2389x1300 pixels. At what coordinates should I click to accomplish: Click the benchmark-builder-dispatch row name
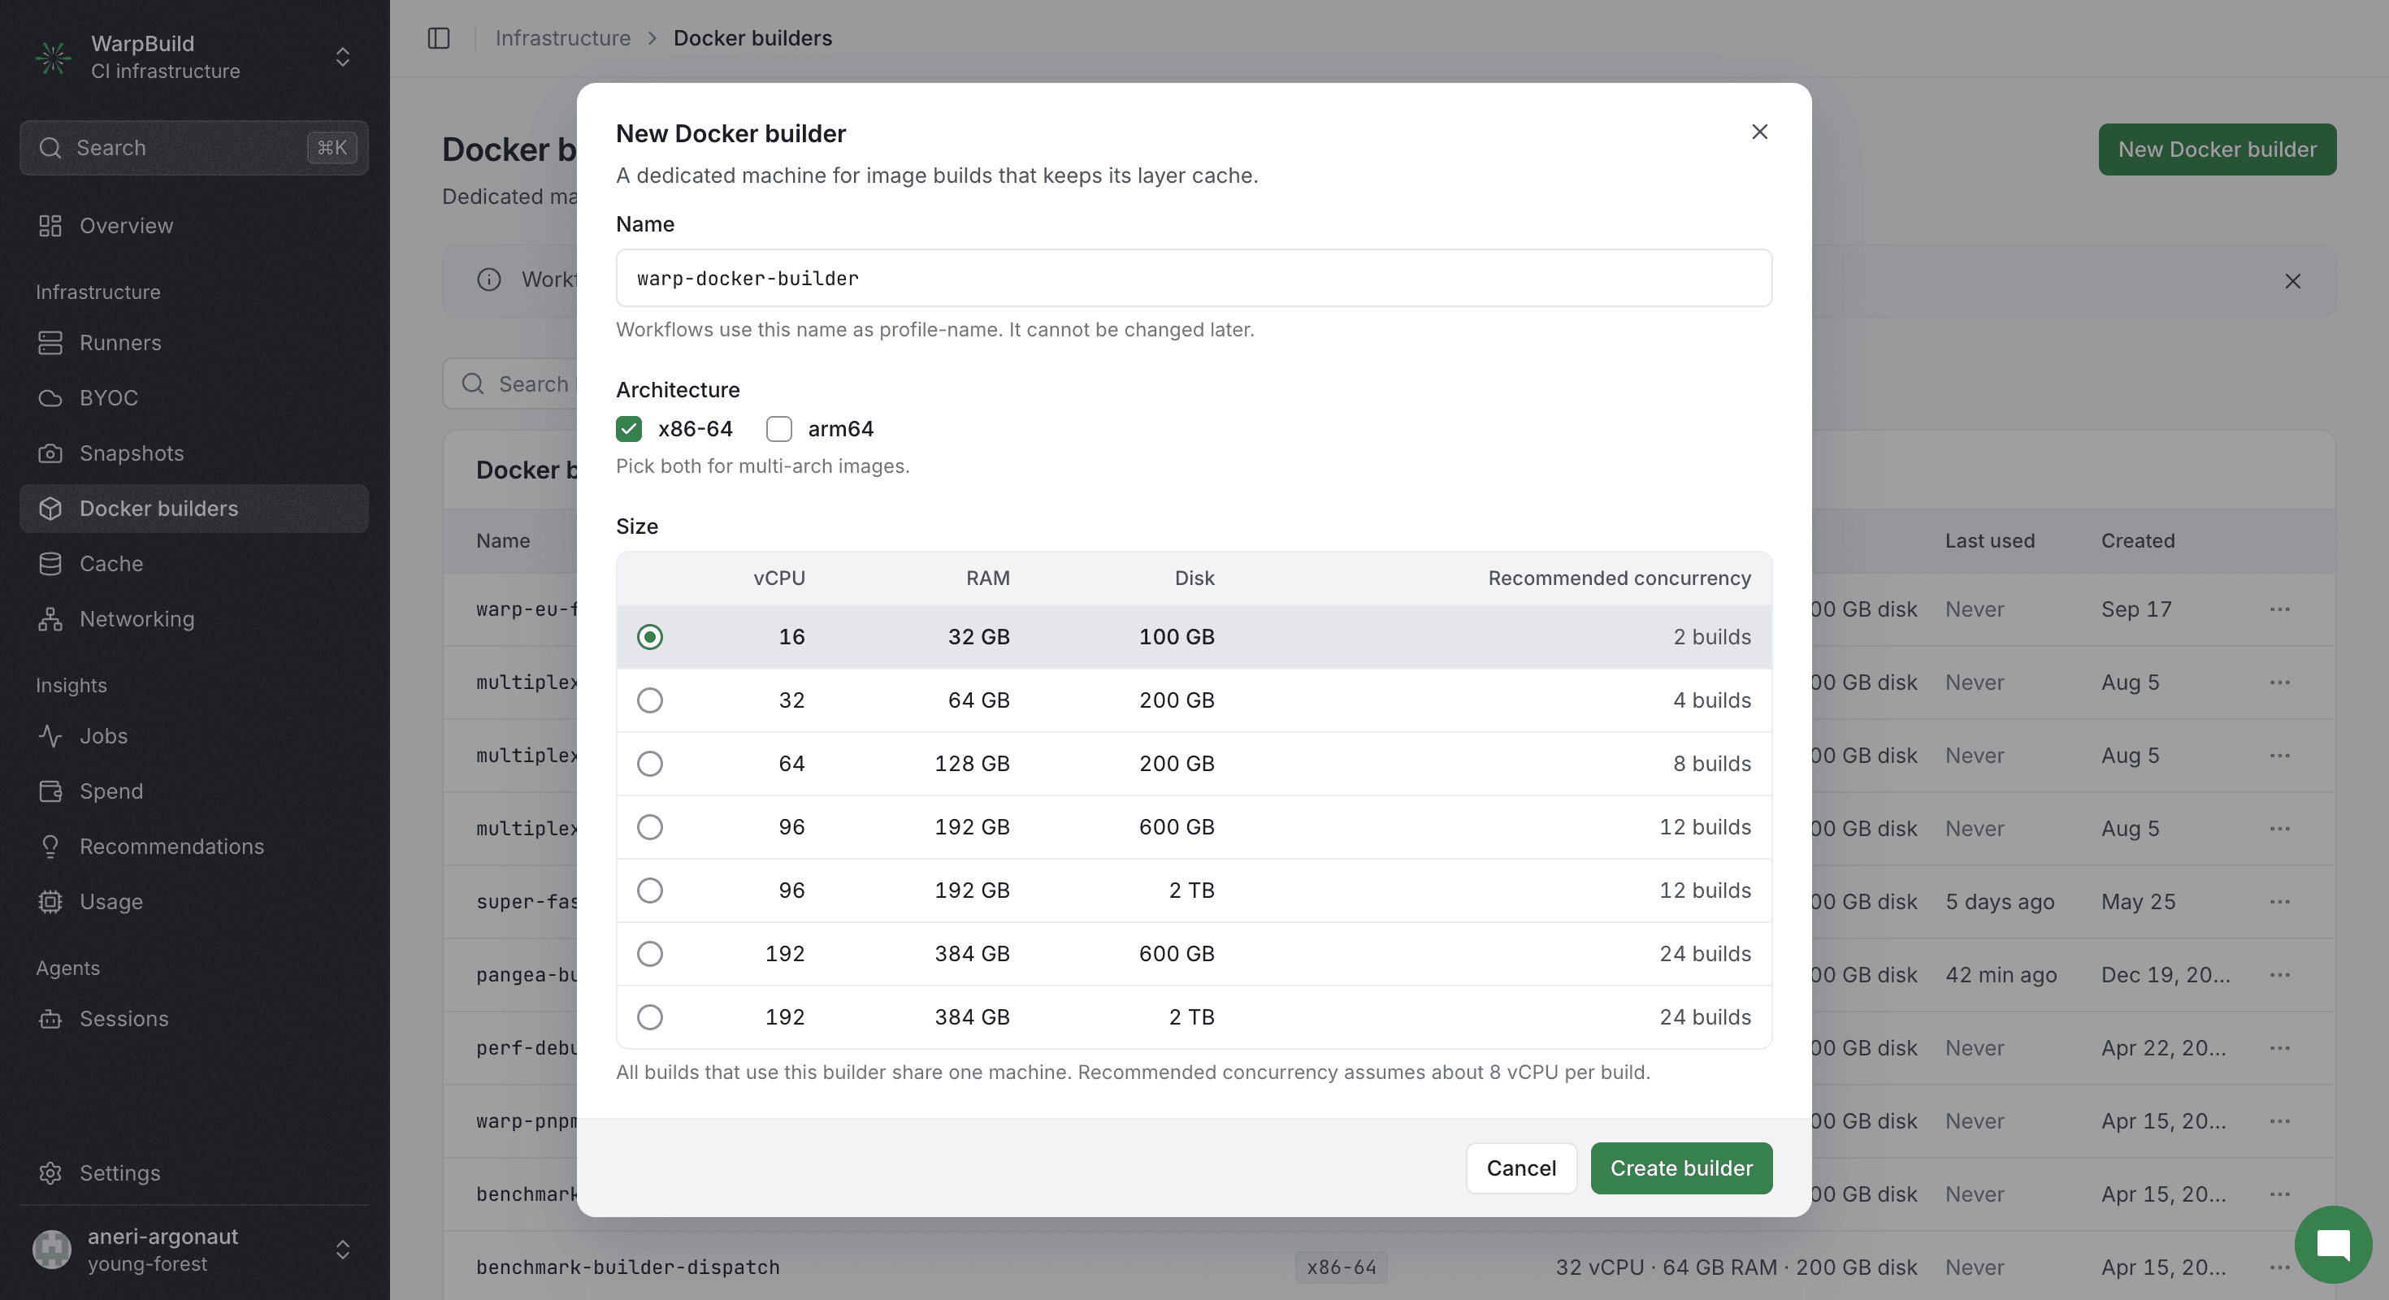coord(628,1267)
